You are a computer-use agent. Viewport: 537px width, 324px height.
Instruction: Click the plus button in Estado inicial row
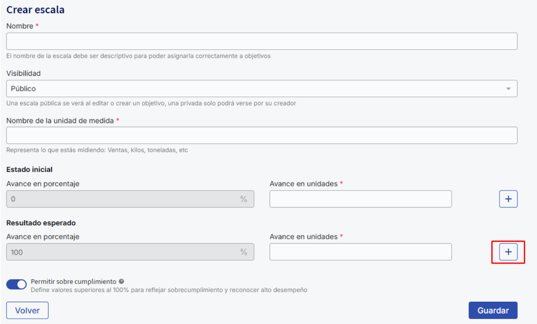coord(508,199)
